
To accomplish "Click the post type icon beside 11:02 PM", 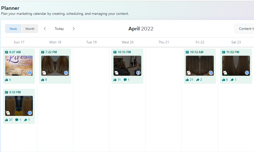I will (224, 52).
